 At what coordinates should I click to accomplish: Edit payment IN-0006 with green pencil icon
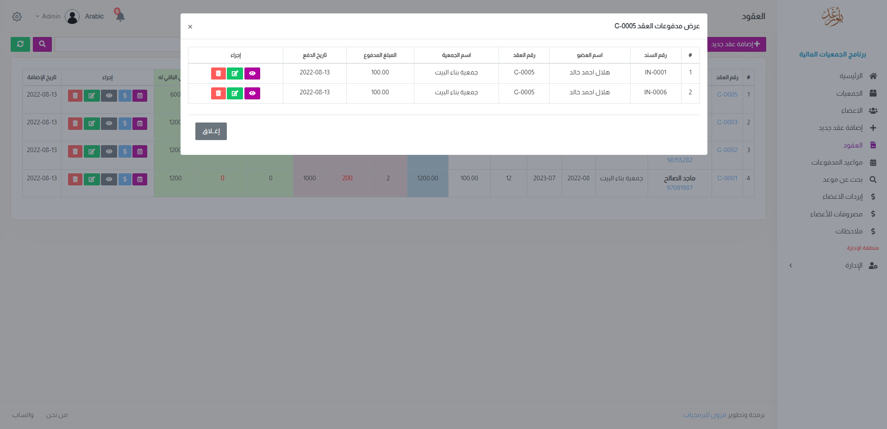(235, 93)
